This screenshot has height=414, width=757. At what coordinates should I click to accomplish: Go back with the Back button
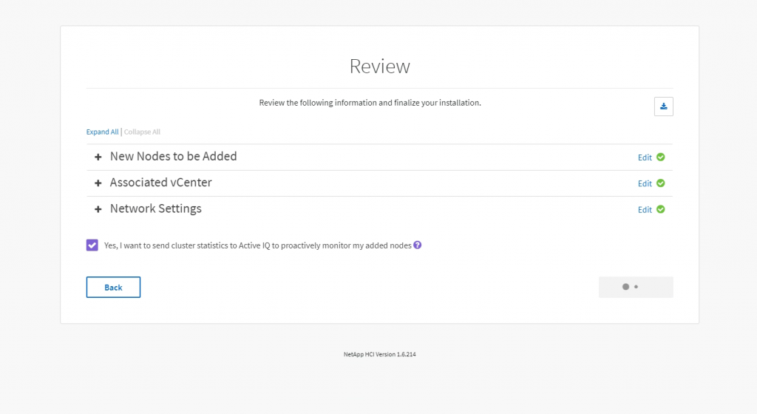[113, 287]
